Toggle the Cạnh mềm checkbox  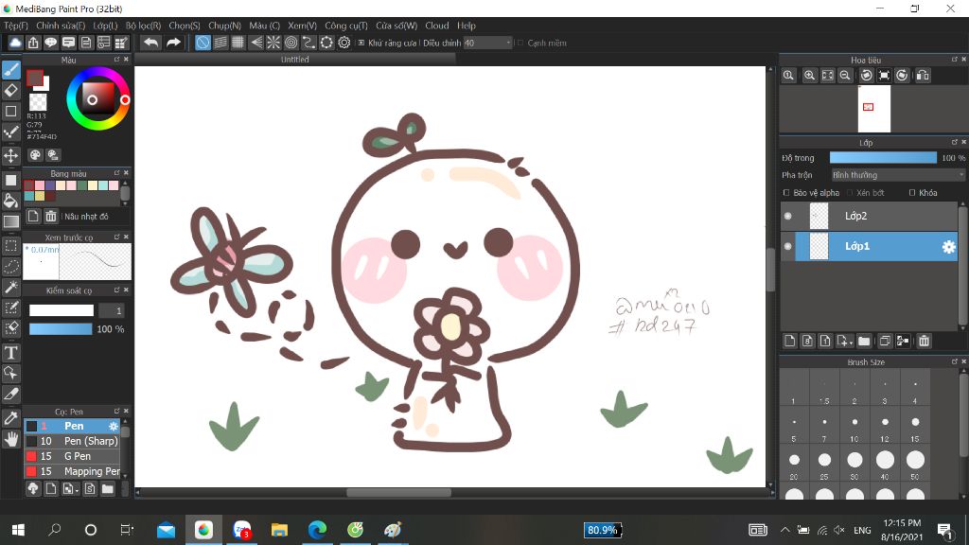point(520,44)
